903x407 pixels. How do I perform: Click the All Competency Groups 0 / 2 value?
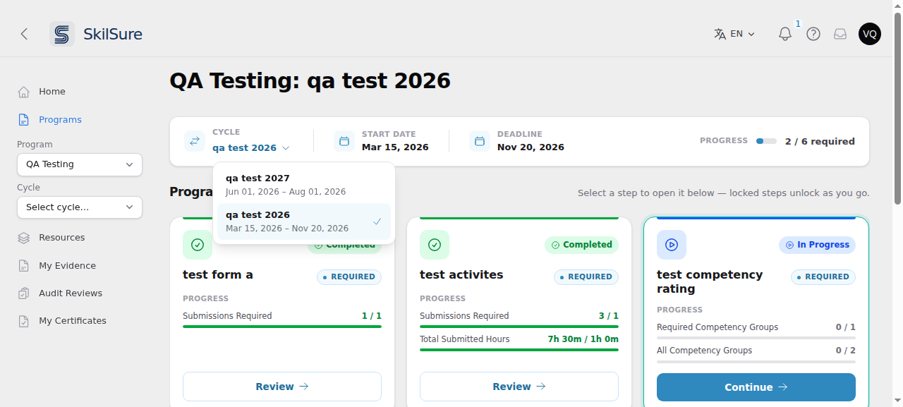click(846, 351)
